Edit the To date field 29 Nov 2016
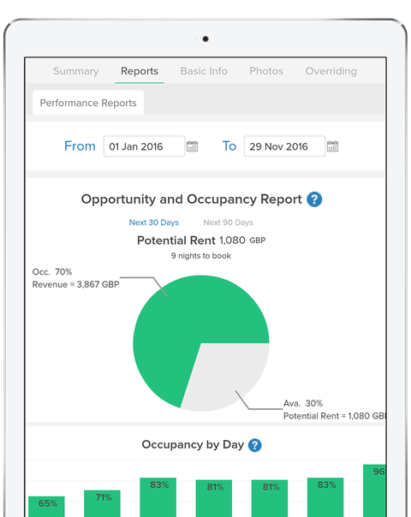 tap(284, 146)
